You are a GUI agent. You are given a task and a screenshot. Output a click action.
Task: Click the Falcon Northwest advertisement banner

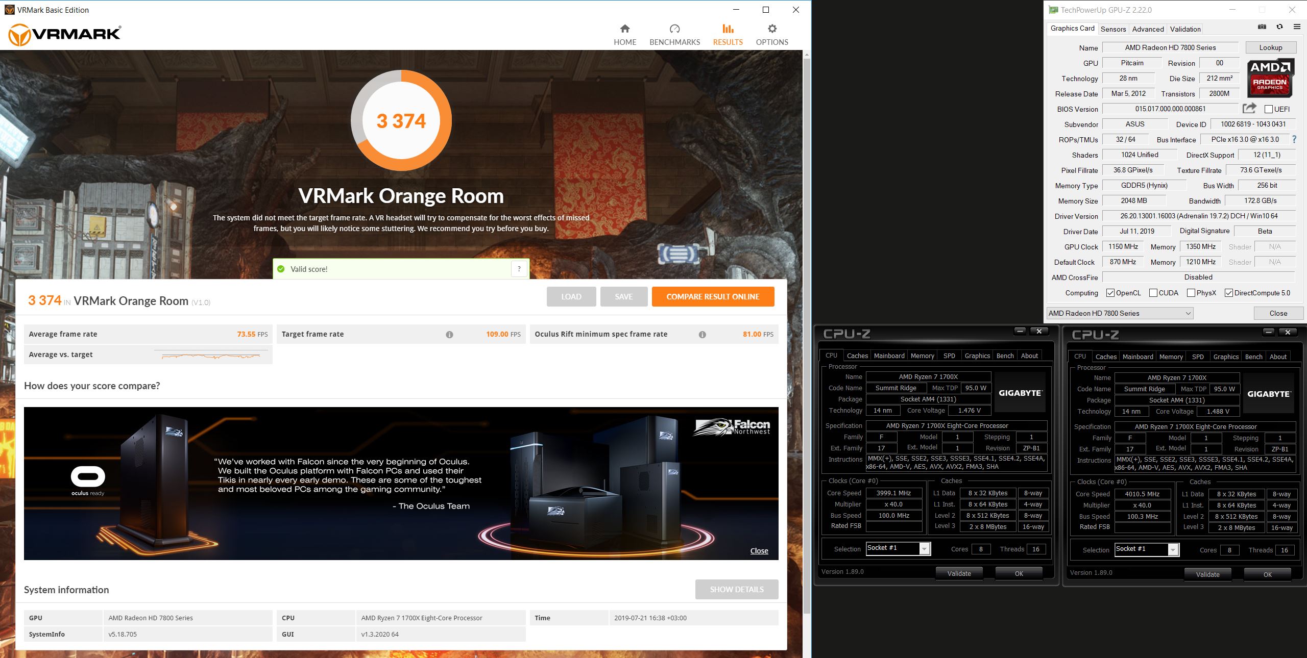pyautogui.click(x=401, y=484)
